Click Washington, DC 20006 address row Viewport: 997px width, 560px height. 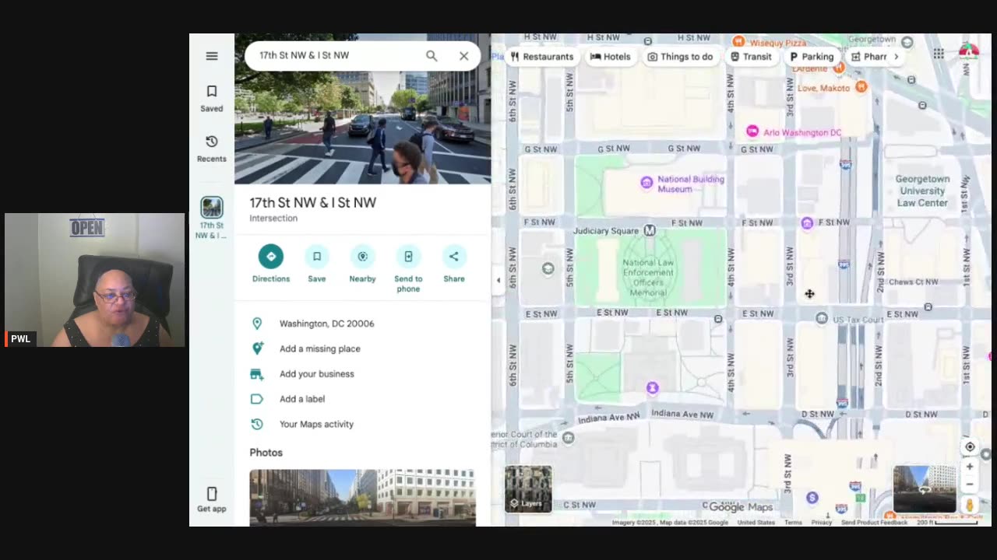point(362,324)
